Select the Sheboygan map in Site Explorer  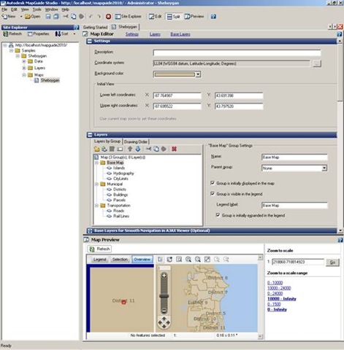click(50, 80)
